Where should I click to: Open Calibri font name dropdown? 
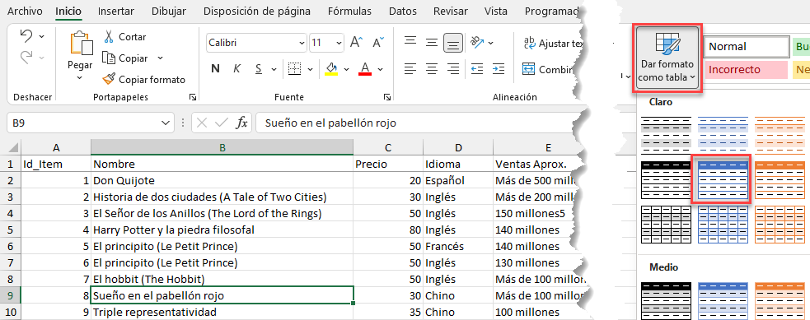(302, 44)
